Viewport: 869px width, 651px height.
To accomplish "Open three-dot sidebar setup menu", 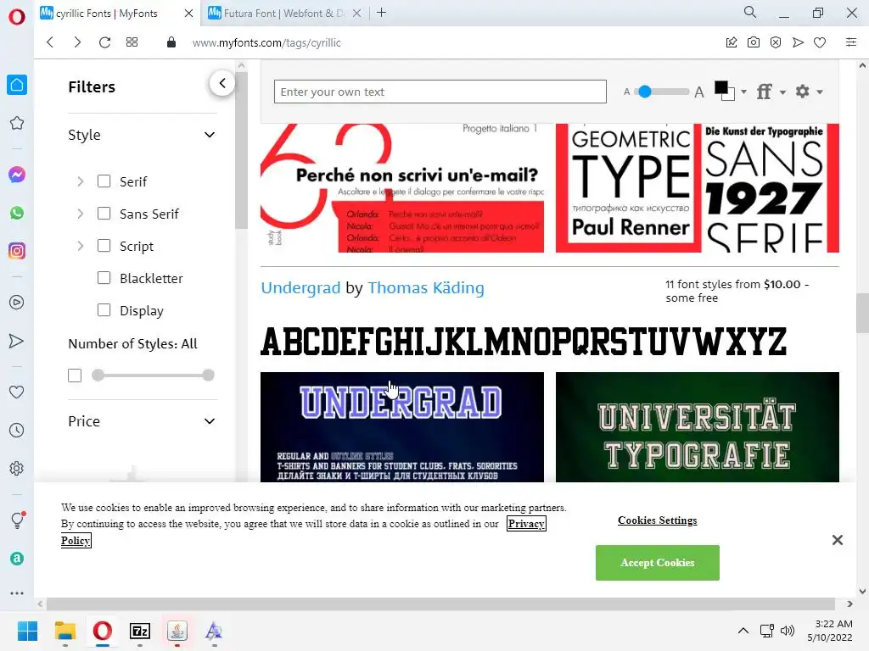I will [x=17, y=593].
